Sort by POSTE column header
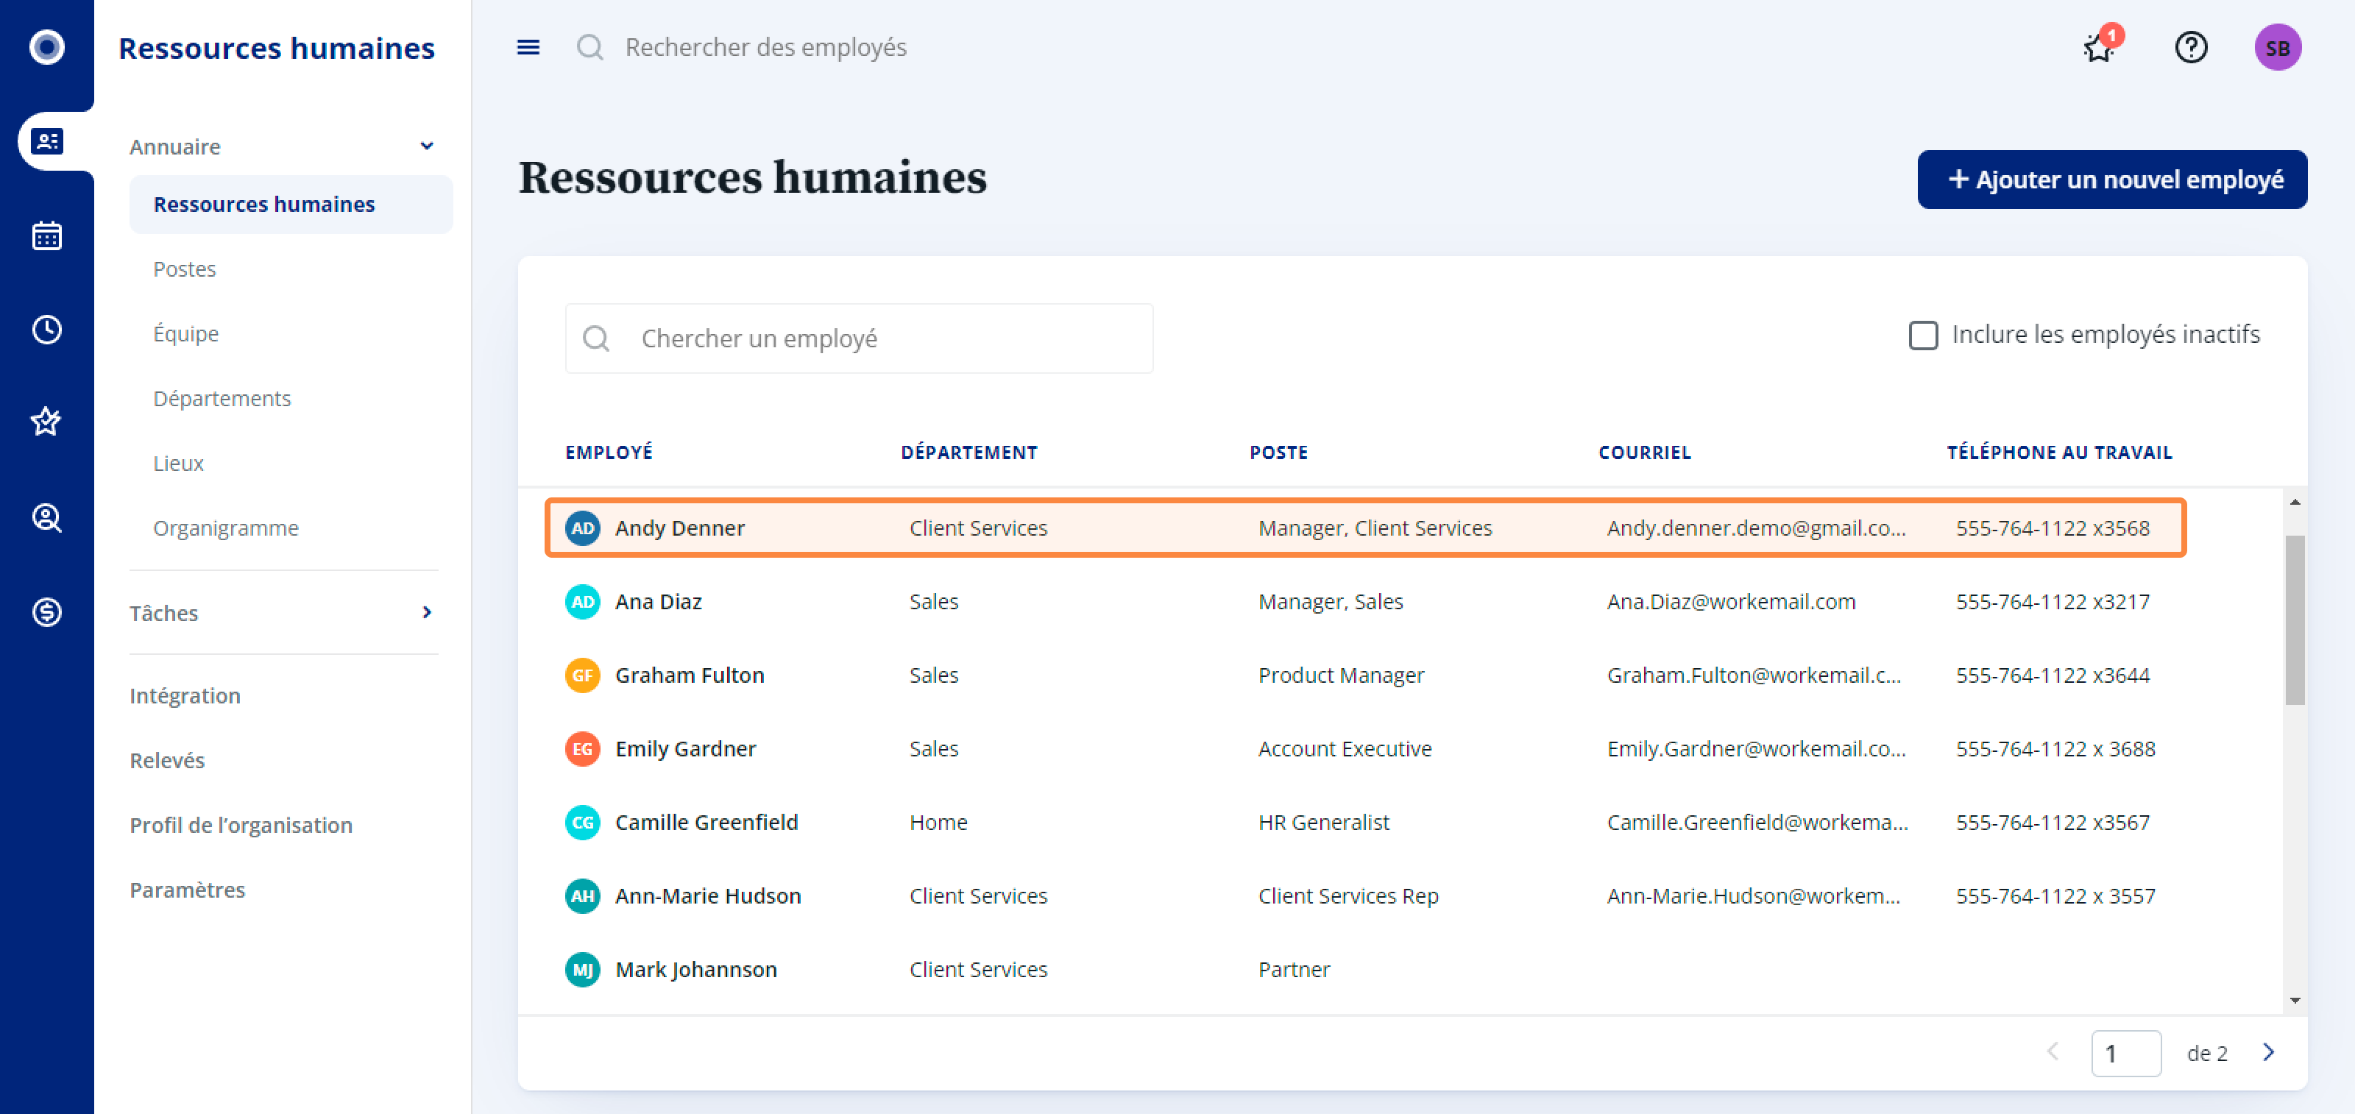Image resolution: width=2355 pixels, height=1114 pixels. (x=1278, y=453)
